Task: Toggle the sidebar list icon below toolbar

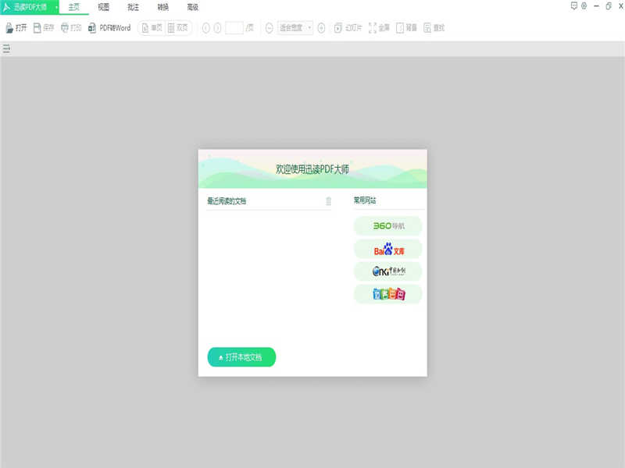Action: pos(6,49)
